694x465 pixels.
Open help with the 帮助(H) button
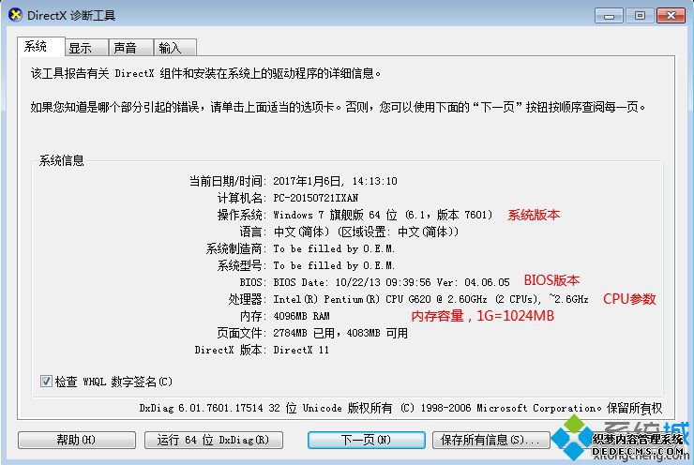click(x=77, y=440)
